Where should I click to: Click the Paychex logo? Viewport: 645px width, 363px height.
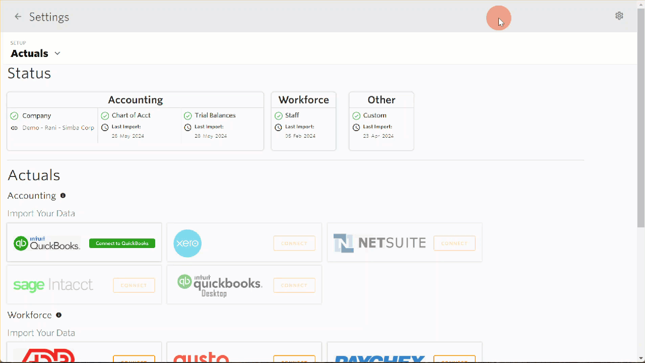pyautogui.click(x=380, y=358)
